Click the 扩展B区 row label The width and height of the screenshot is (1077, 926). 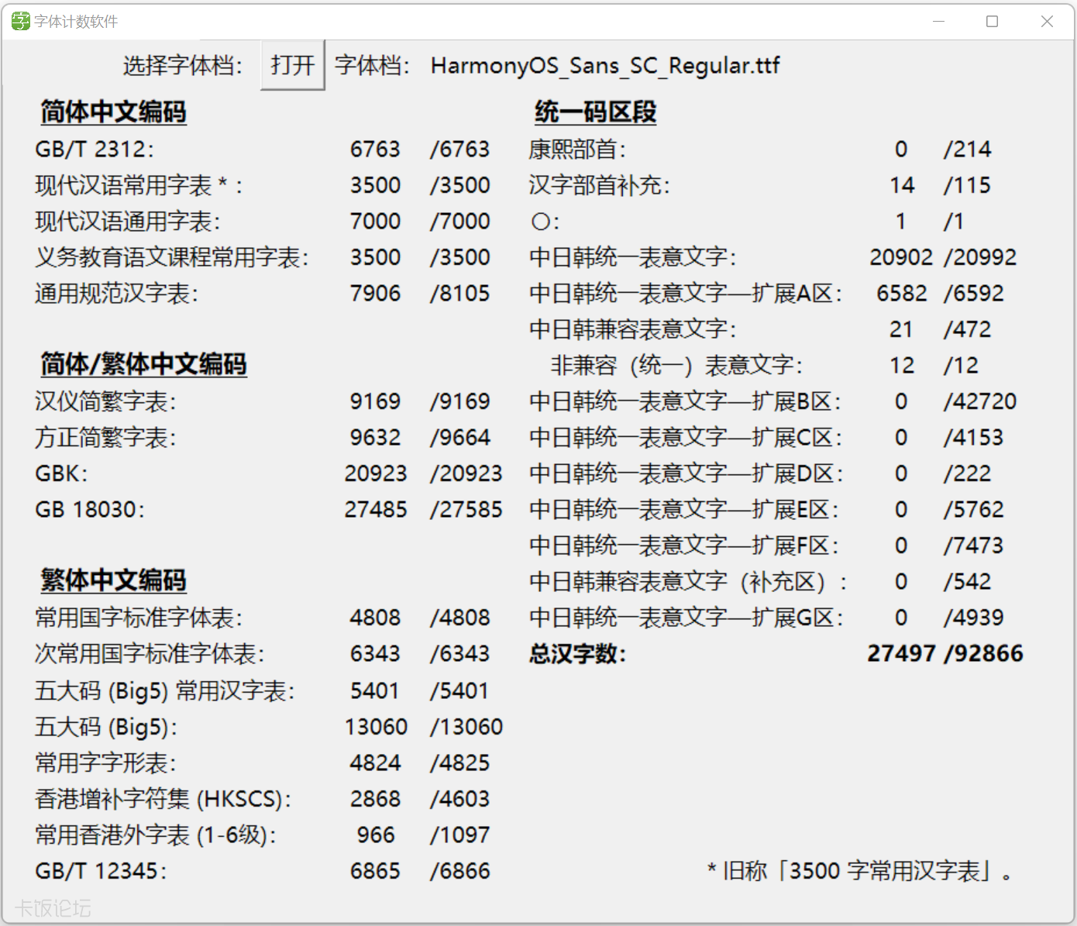pos(686,401)
